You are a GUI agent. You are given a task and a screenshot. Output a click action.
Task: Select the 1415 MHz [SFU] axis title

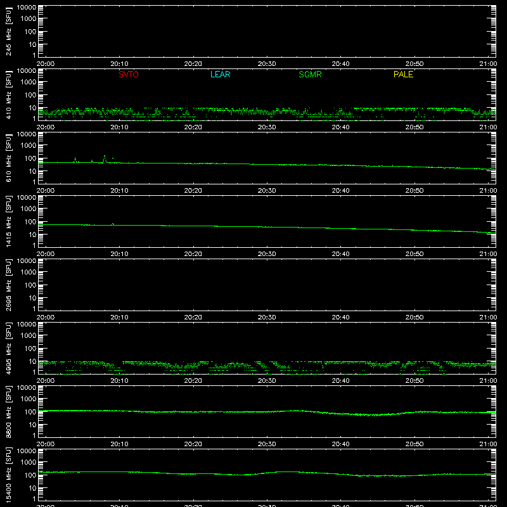coord(8,221)
